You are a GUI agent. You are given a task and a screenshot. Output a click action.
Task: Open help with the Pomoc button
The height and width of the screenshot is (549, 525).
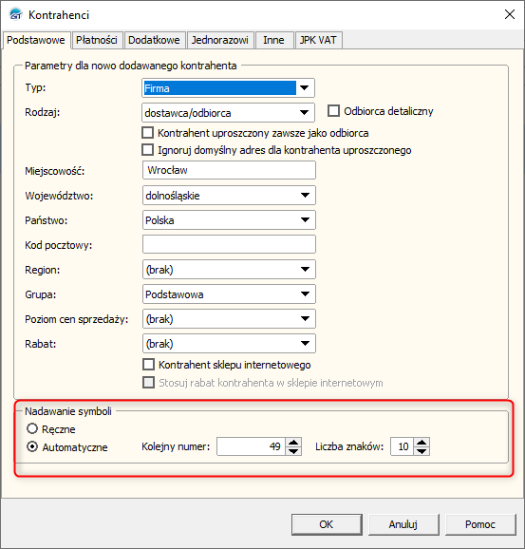pos(480,524)
